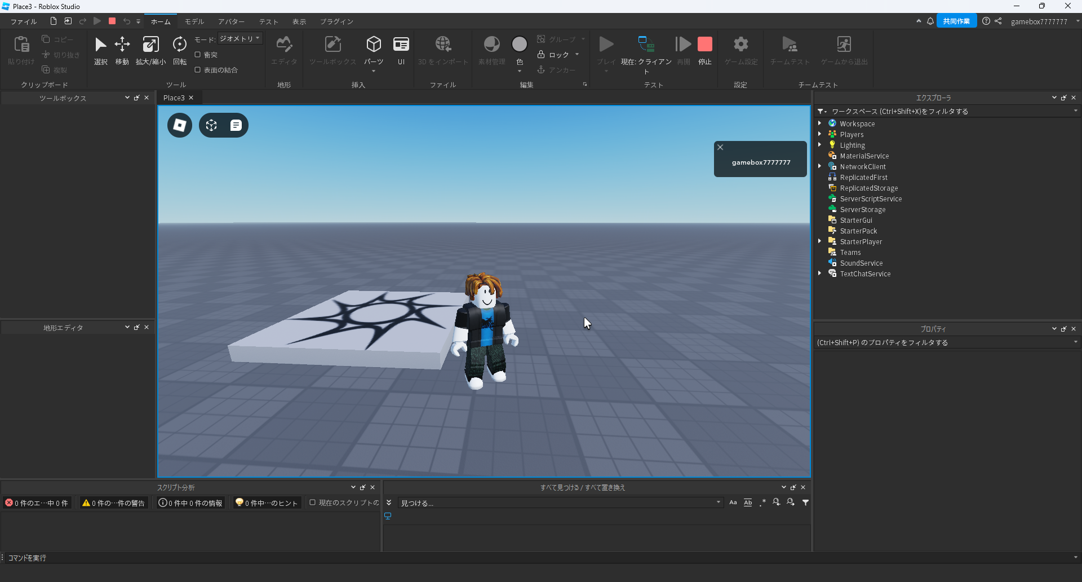Enable the Collisions (衝突) checkbox
The width and height of the screenshot is (1082, 582).
click(198, 55)
